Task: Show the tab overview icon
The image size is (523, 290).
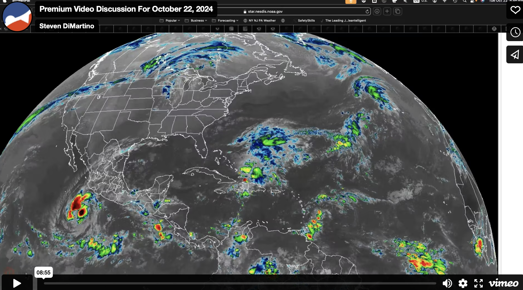Action: click(398, 11)
